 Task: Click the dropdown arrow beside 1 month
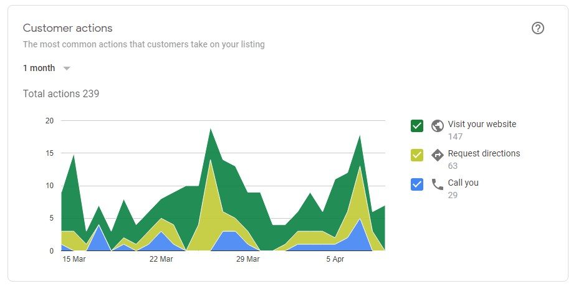tap(67, 68)
